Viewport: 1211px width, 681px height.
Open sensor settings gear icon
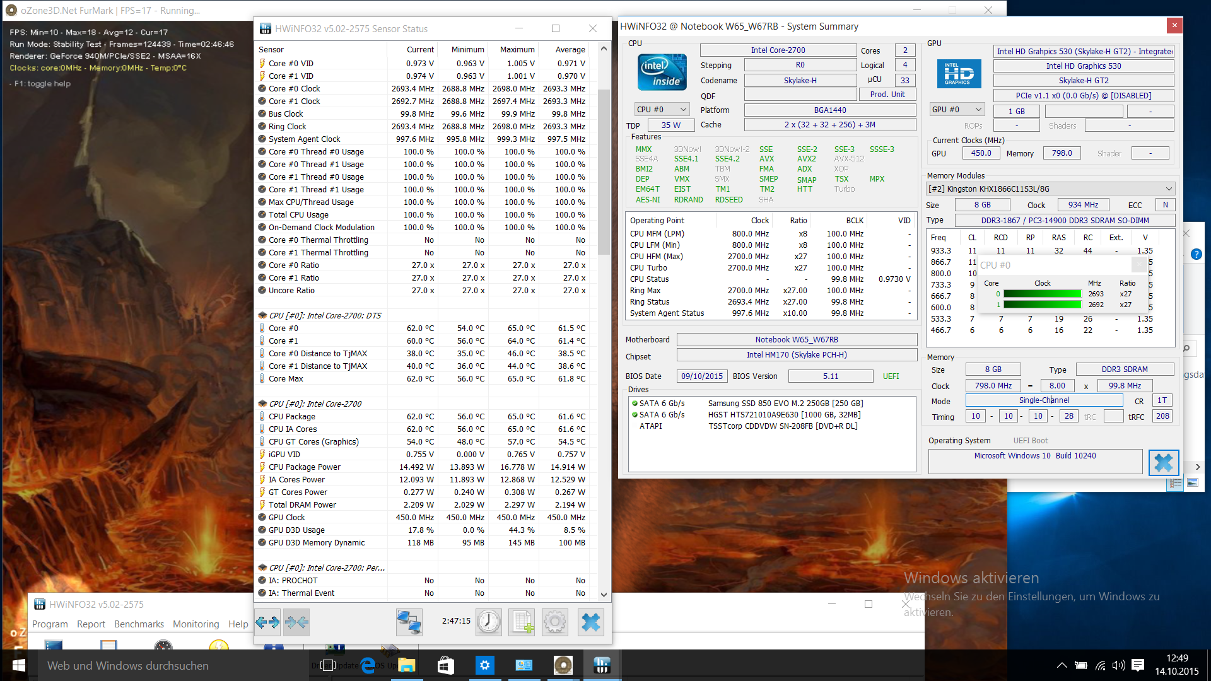(555, 622)
